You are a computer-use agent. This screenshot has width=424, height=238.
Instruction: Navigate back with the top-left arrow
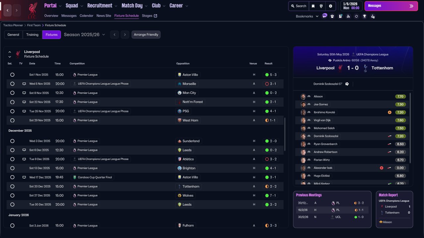(x=8, y=10)
